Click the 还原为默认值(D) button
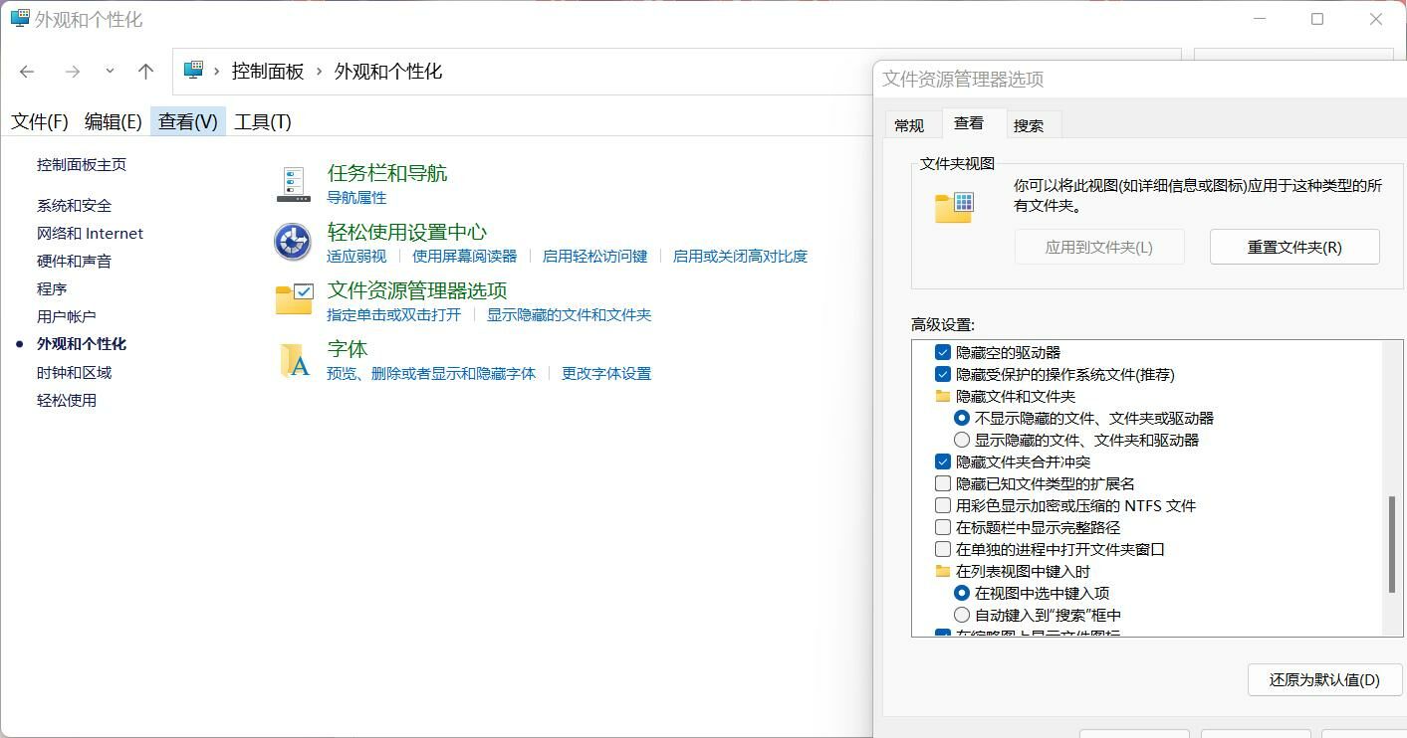 [1323, 680]
